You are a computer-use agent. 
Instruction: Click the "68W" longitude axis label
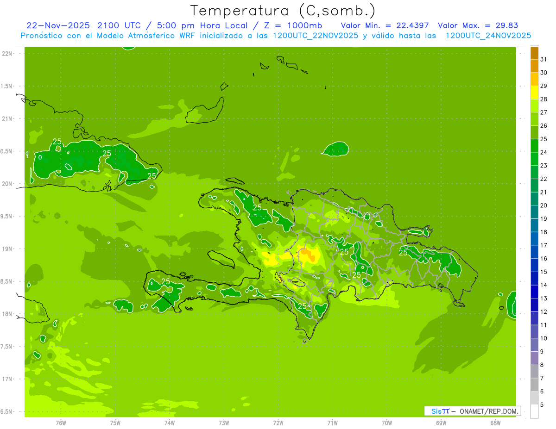coord(495,423)
